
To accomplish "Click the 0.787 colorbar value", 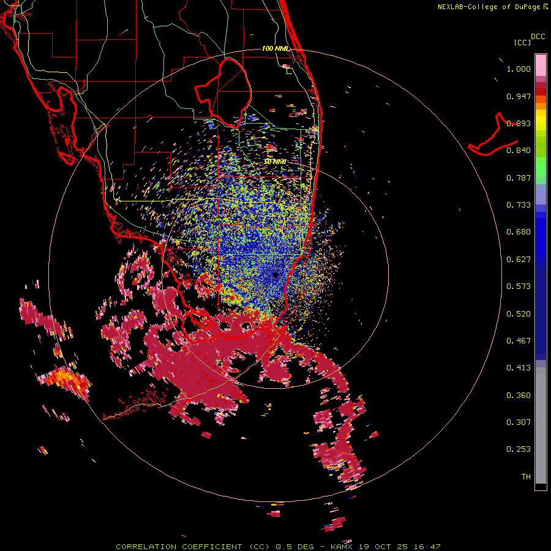I will coord(519,178).
